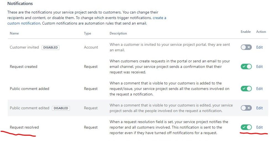Edit the Public comment added notification
This screenshot has height=141, width=272.
point(259,89)
